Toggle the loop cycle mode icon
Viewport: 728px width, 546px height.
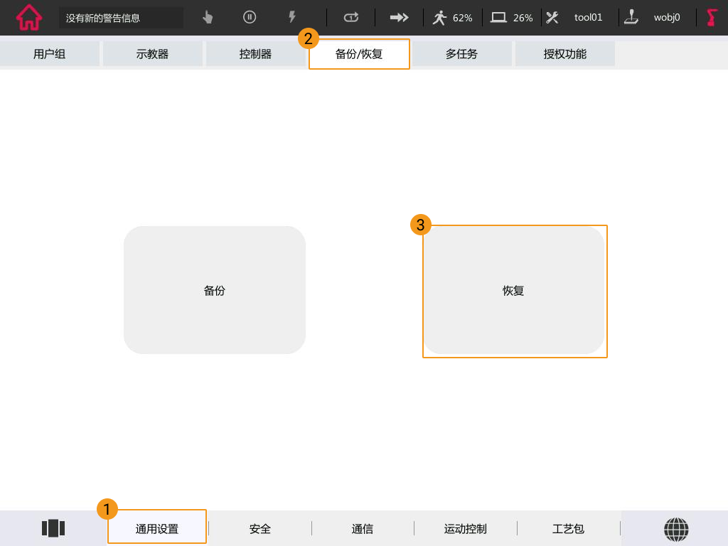click(351, 18)
